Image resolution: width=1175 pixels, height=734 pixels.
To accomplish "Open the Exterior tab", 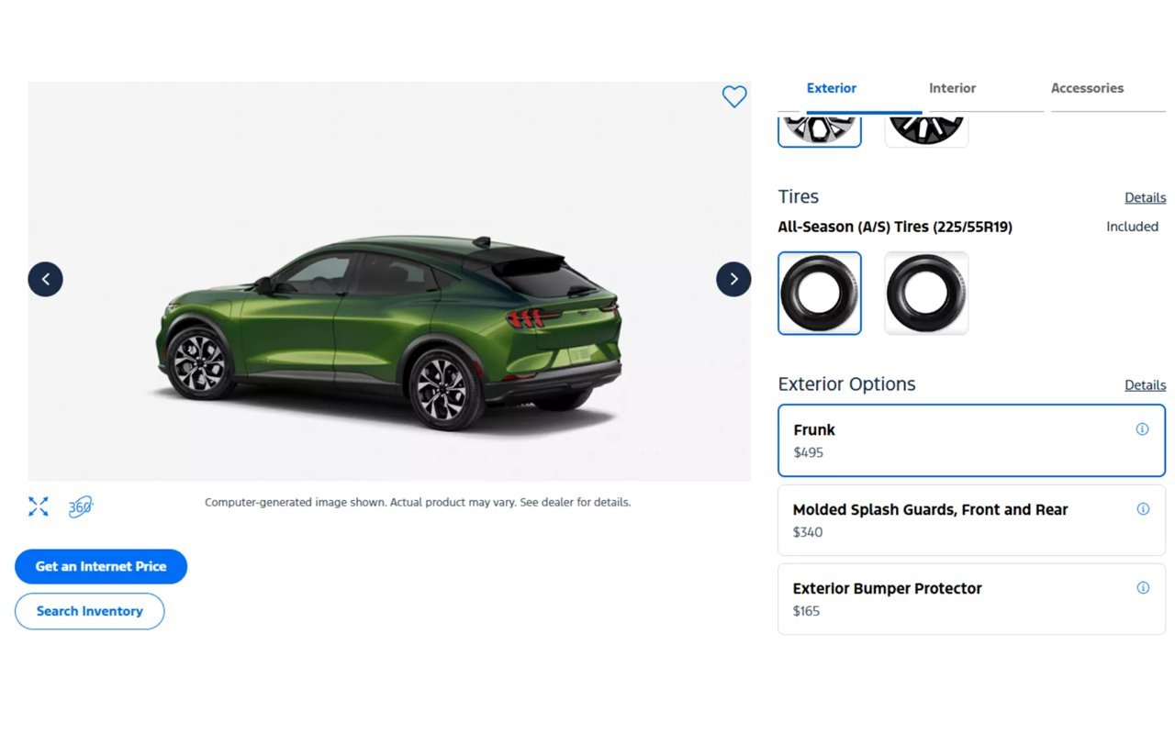I will point(831,88).
